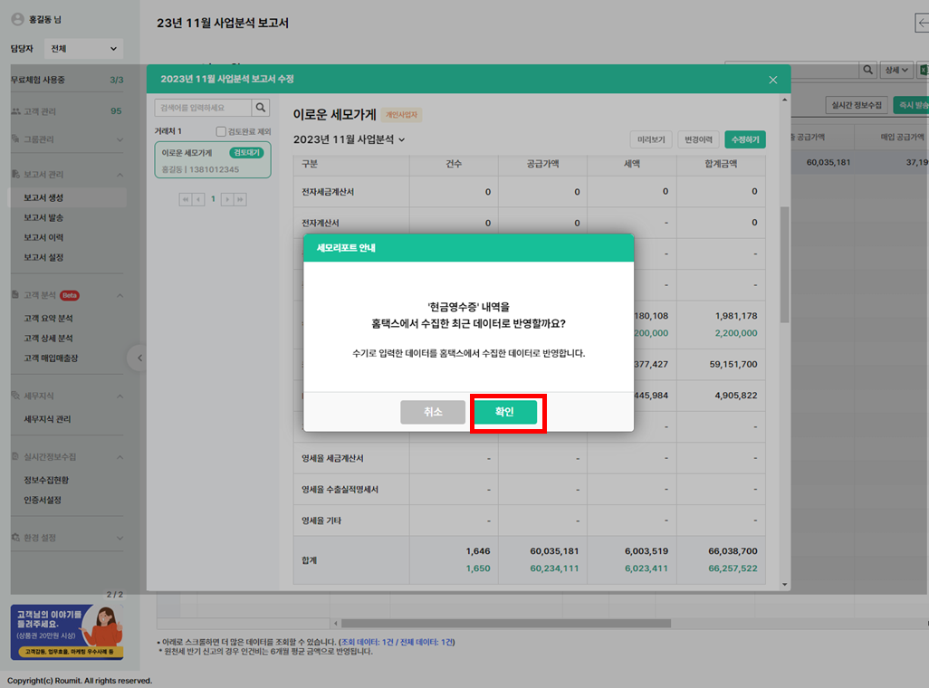Open the 고객 요약 분석 menu item
The image size is (929, 688).
tap(49, 319)
